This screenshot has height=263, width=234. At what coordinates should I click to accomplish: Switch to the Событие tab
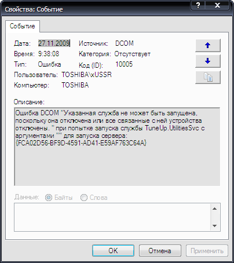click(23, 26)
